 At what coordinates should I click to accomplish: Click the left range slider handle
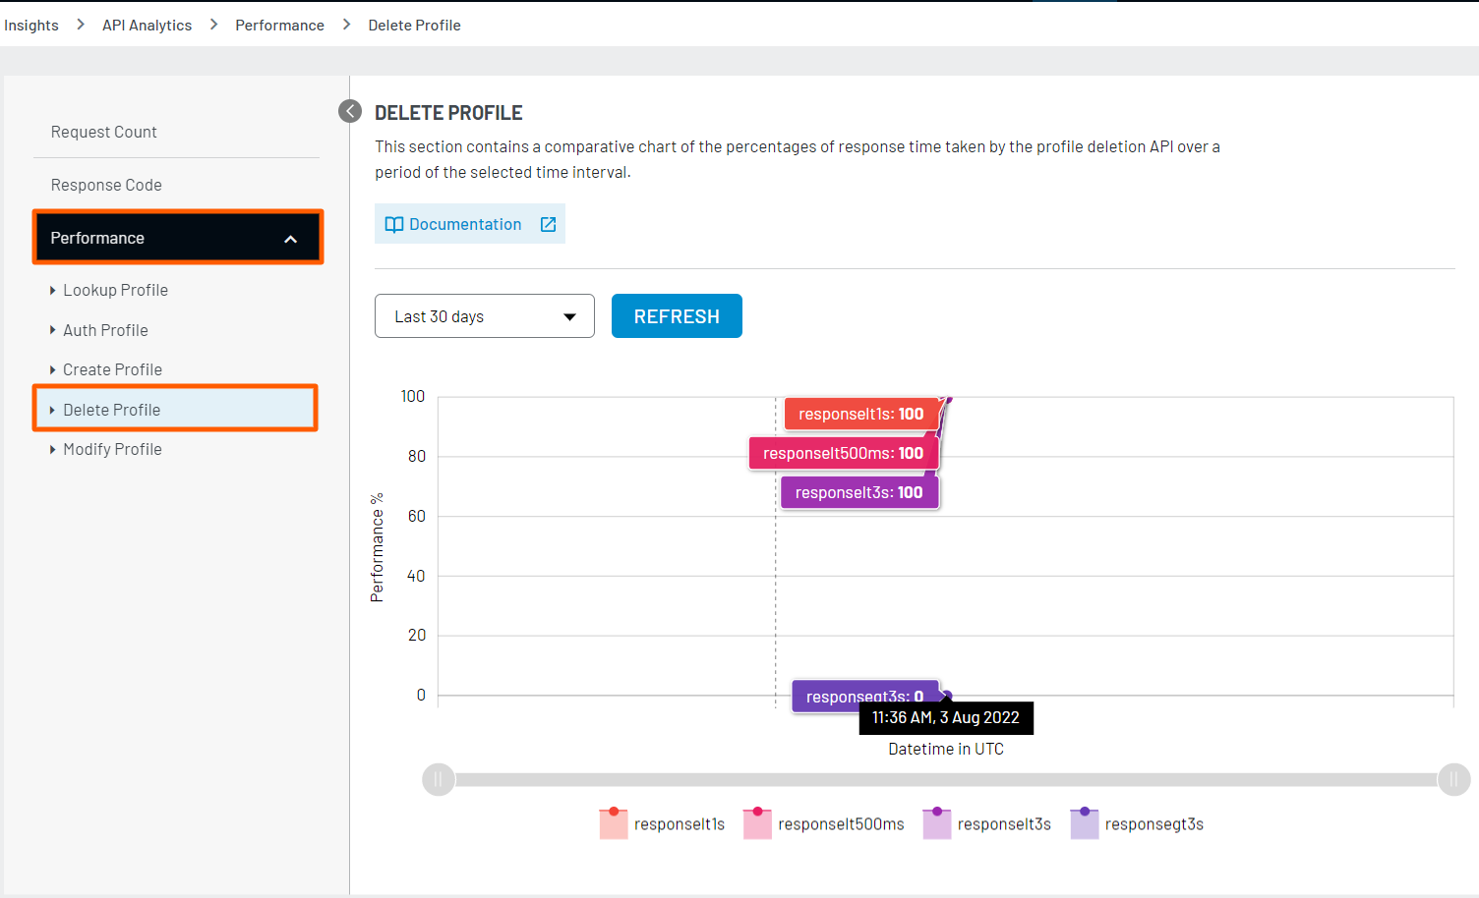pyautogui.click(x=439, y=780)
